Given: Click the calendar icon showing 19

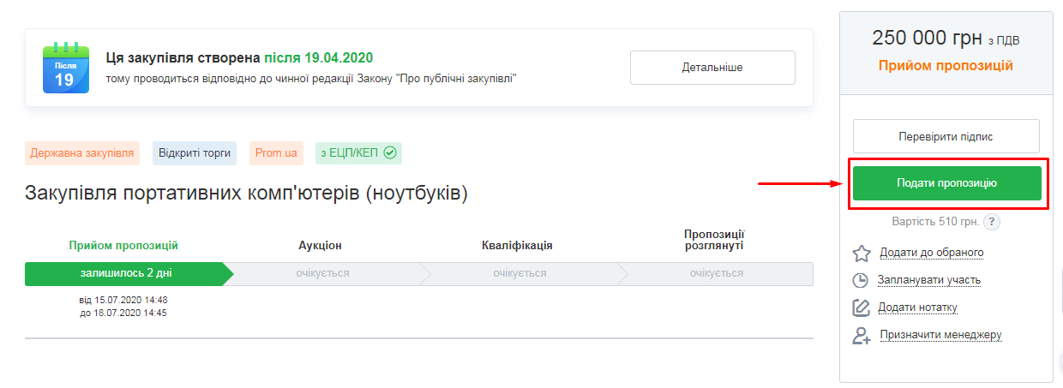Looking at the screenshot, I should (65, 68).
